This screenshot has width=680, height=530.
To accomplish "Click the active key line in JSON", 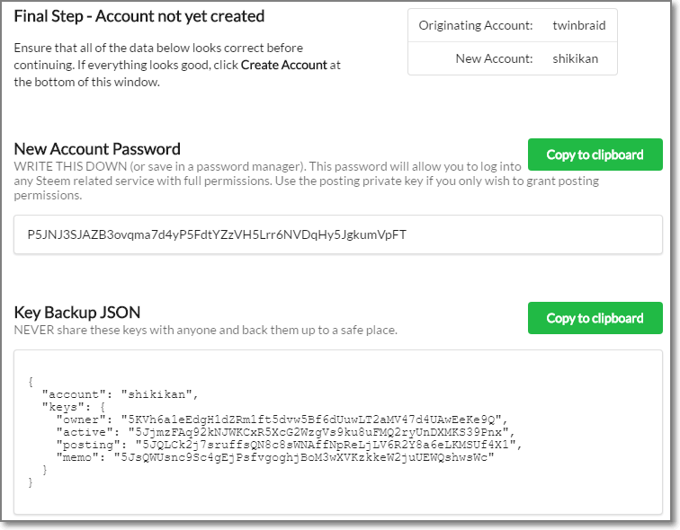I will tap(277, 431).
